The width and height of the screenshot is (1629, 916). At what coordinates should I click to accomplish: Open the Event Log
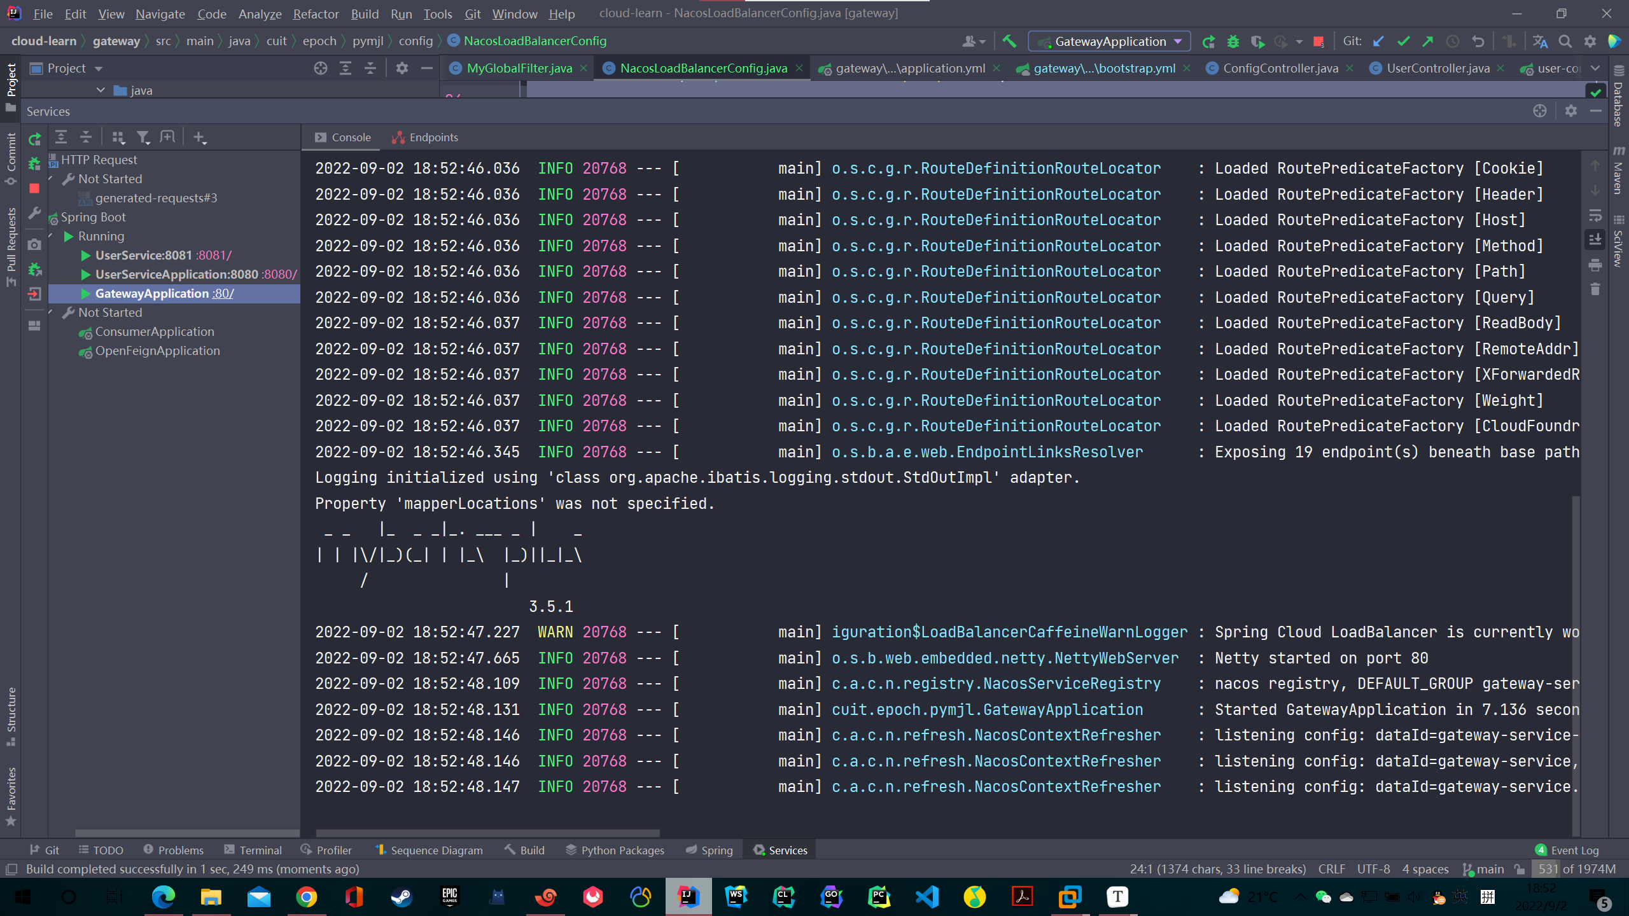(x=1567, y=850)
